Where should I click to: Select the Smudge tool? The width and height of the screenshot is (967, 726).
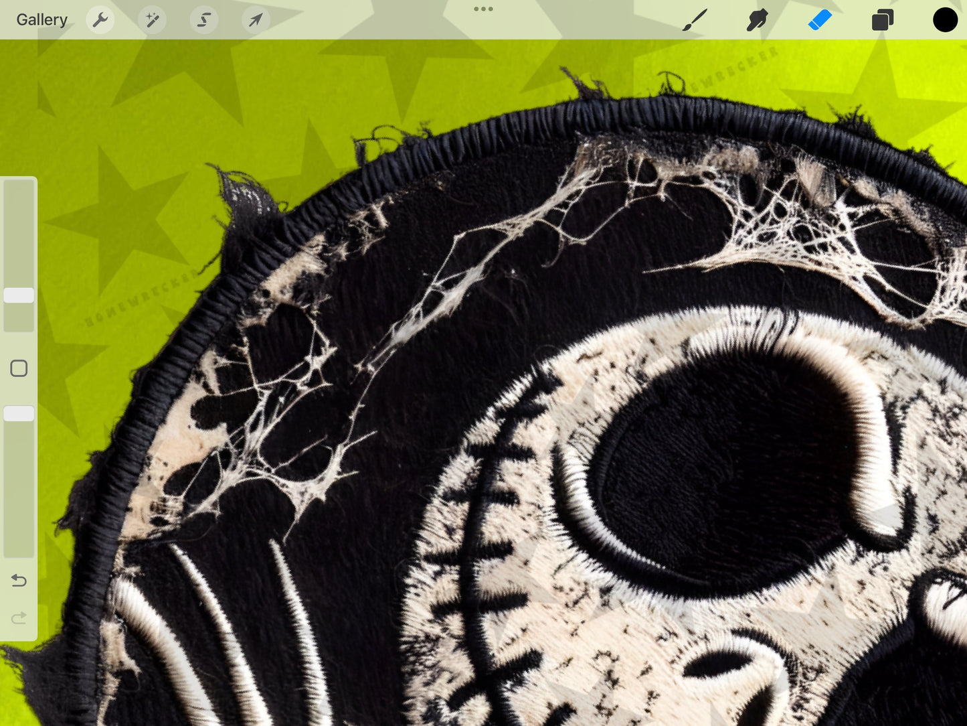click(x=757, y=20)
